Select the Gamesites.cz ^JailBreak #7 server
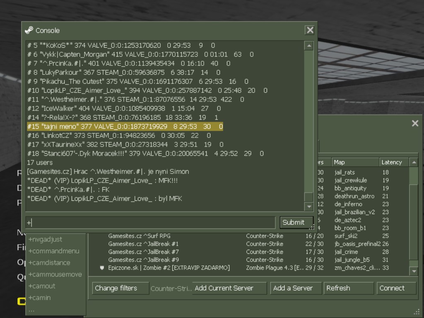 click(249, 252)
